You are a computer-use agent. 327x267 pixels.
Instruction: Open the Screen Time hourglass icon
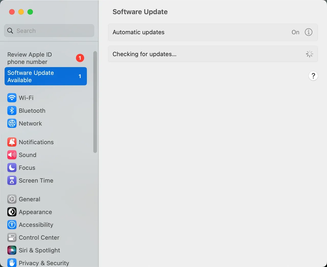coord(12,180)
